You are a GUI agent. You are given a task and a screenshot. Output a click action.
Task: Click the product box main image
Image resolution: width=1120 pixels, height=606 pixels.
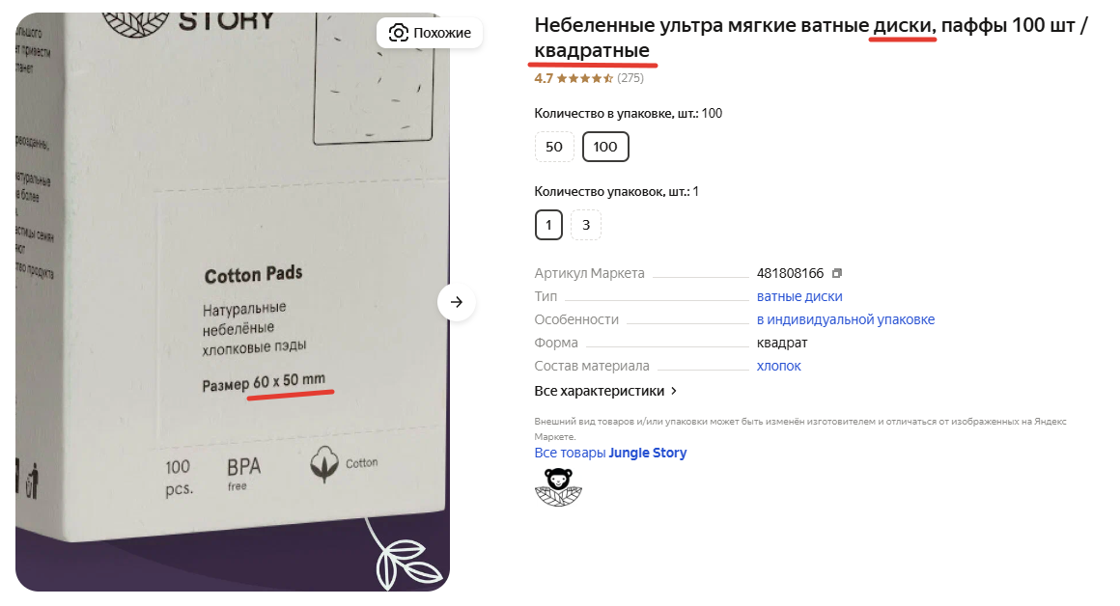(232, 302)
